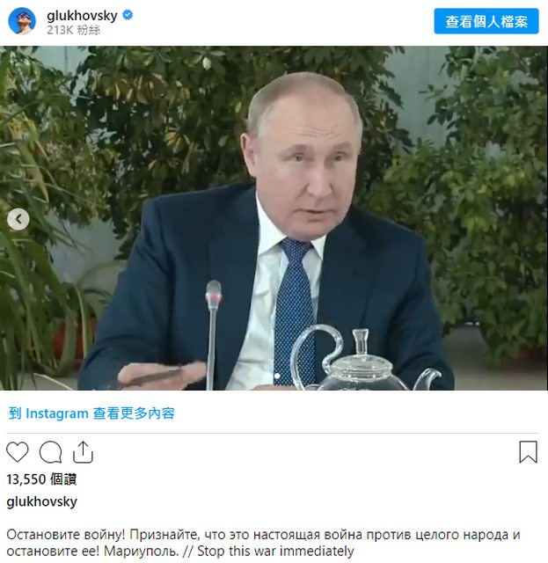
Task: Open the glukhovsky profile avatar
Action: pos(22,21)
